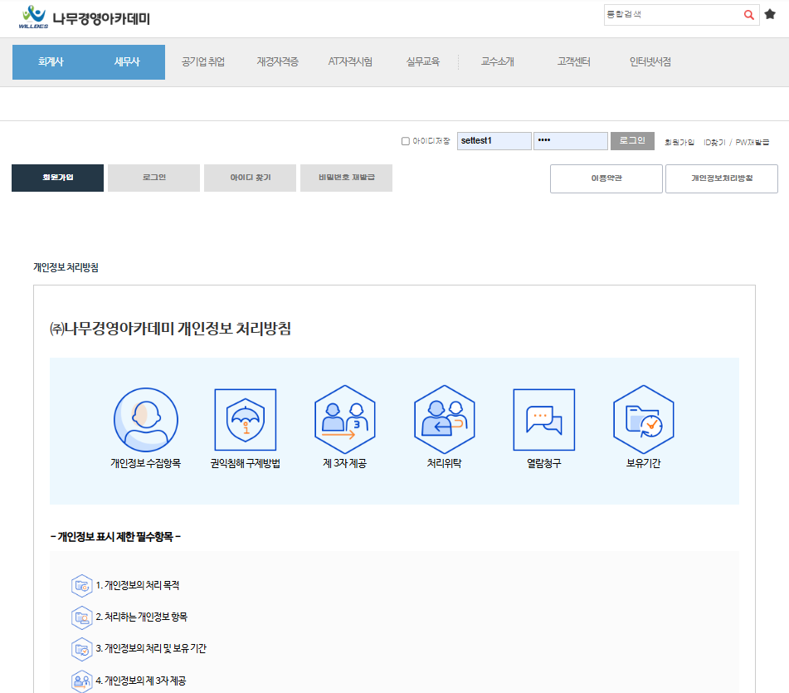Switch to the 아이디 찾기 tab
Screen dimensions: 789x693
click(250, 178)
